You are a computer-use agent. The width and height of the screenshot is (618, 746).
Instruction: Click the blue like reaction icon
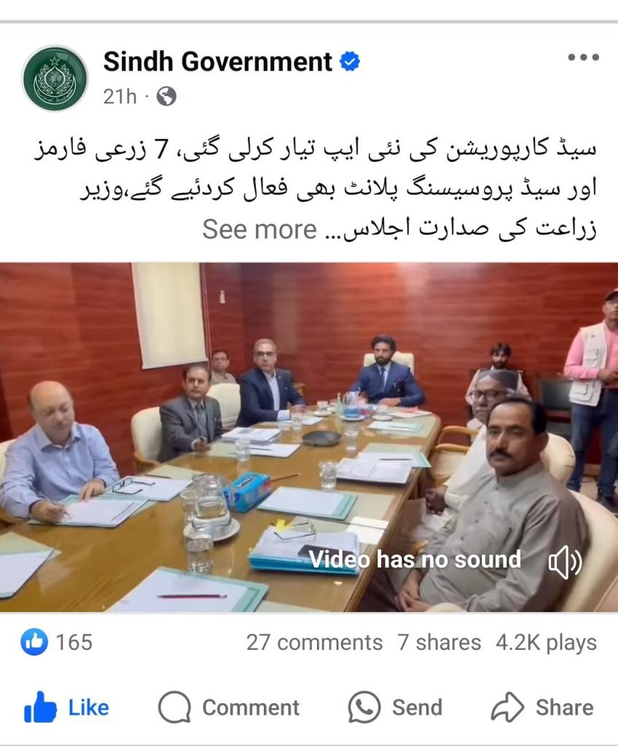click(x=34, y=642)
